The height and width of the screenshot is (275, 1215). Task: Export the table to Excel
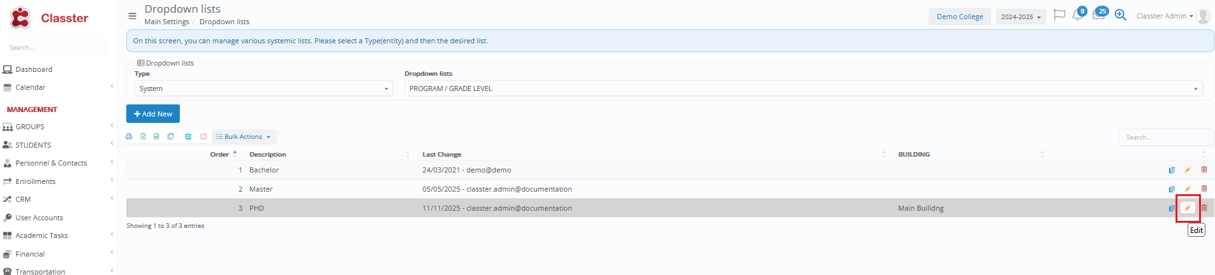click(x=143, y=137)
